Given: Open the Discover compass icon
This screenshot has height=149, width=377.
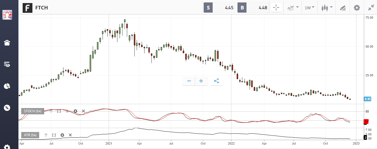Looking at the screenshot, I should [x=7, y=108].
